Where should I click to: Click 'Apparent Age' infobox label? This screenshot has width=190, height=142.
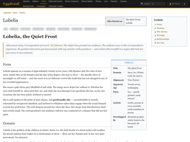point(118,86)
